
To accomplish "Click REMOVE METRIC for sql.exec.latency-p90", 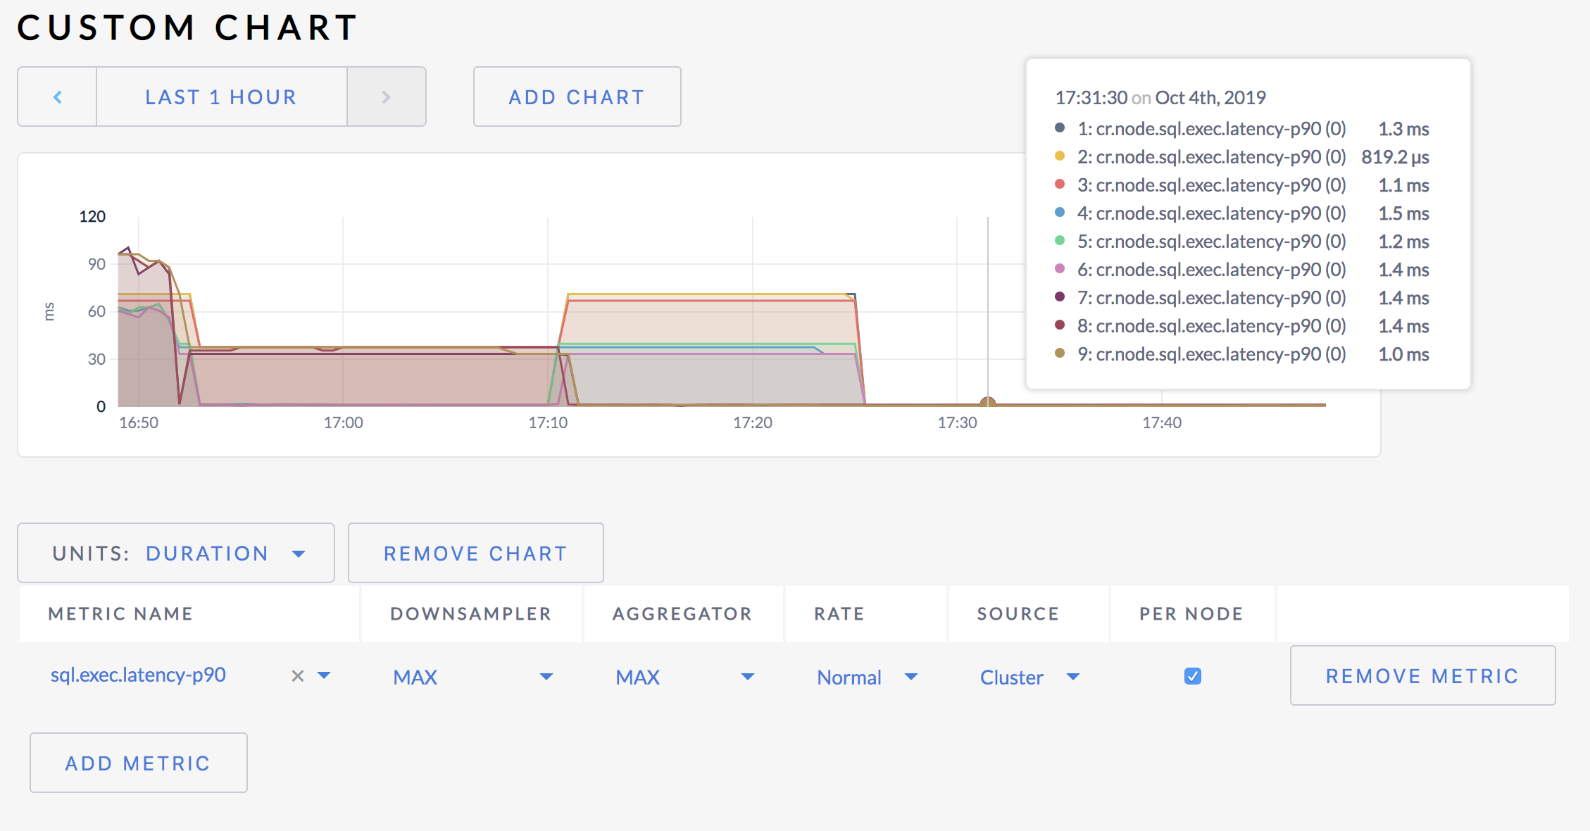I will [x=1422, y=675].
